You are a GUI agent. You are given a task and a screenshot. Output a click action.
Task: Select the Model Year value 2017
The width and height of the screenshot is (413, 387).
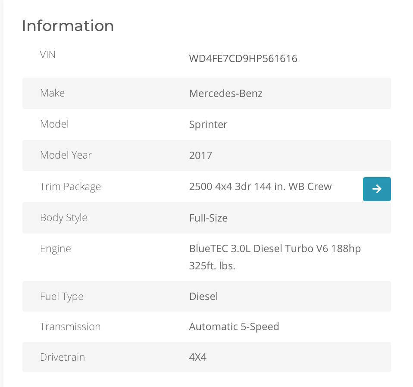(201, 155)
